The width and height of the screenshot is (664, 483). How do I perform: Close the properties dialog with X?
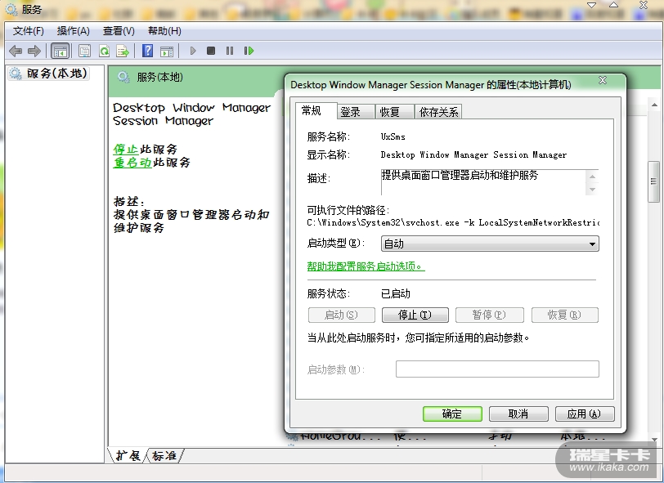pos(603,80)
